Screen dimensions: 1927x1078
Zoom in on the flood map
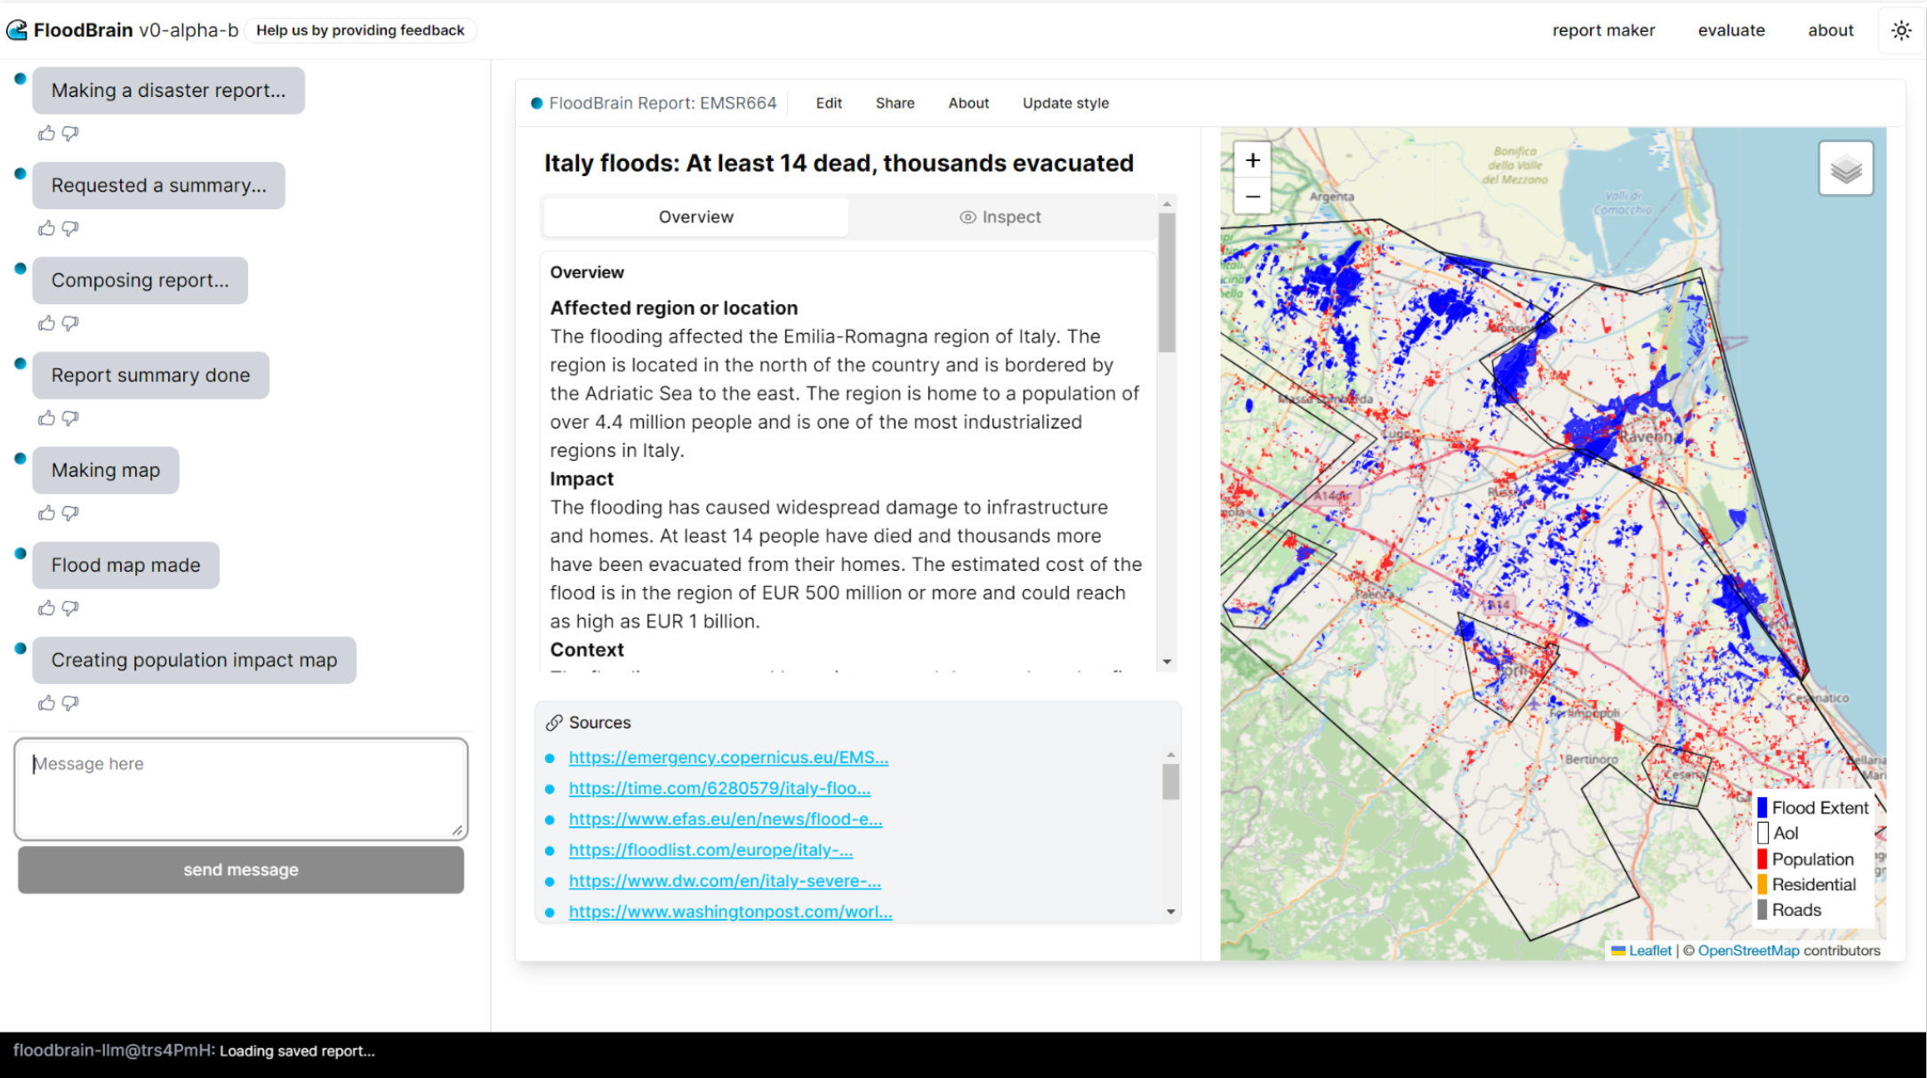[1252, 160]
